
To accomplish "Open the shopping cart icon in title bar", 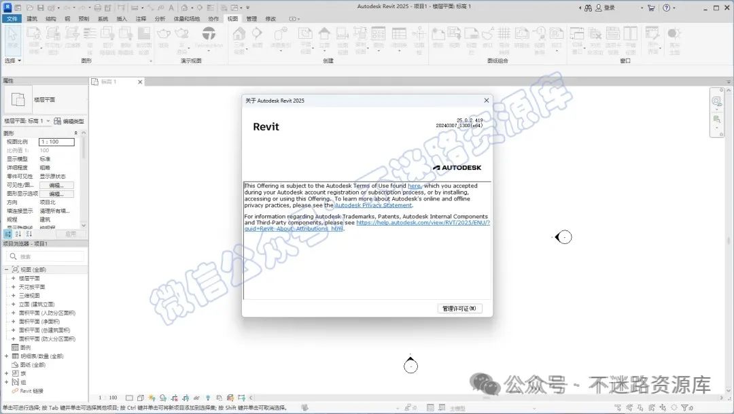I will tap(651, 7).
